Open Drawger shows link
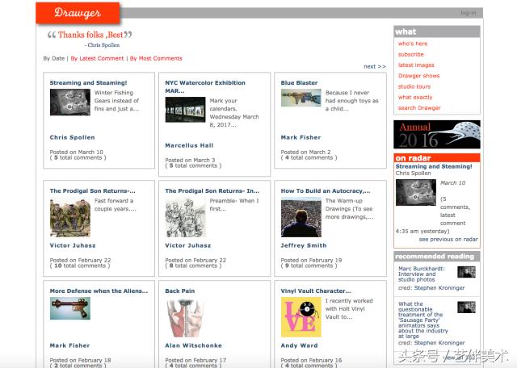The image size is (517, 368). [418, 75]
